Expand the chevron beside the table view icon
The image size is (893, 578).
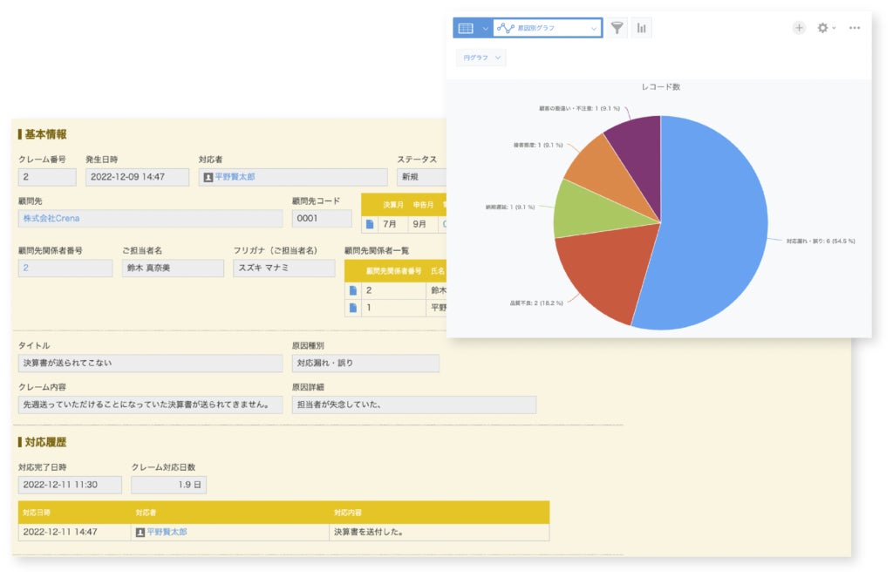point(485,28)
